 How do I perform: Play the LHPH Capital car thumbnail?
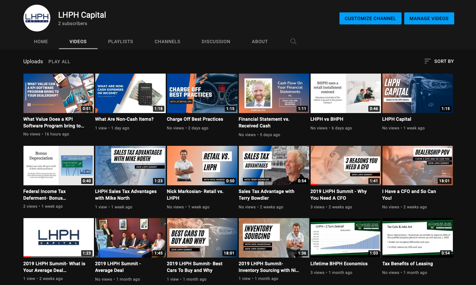[x=418, y=93]
